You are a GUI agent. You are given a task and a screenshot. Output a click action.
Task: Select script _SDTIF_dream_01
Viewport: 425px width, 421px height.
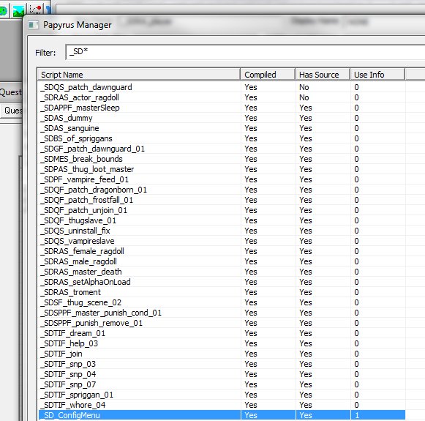(x=72, y=333)
